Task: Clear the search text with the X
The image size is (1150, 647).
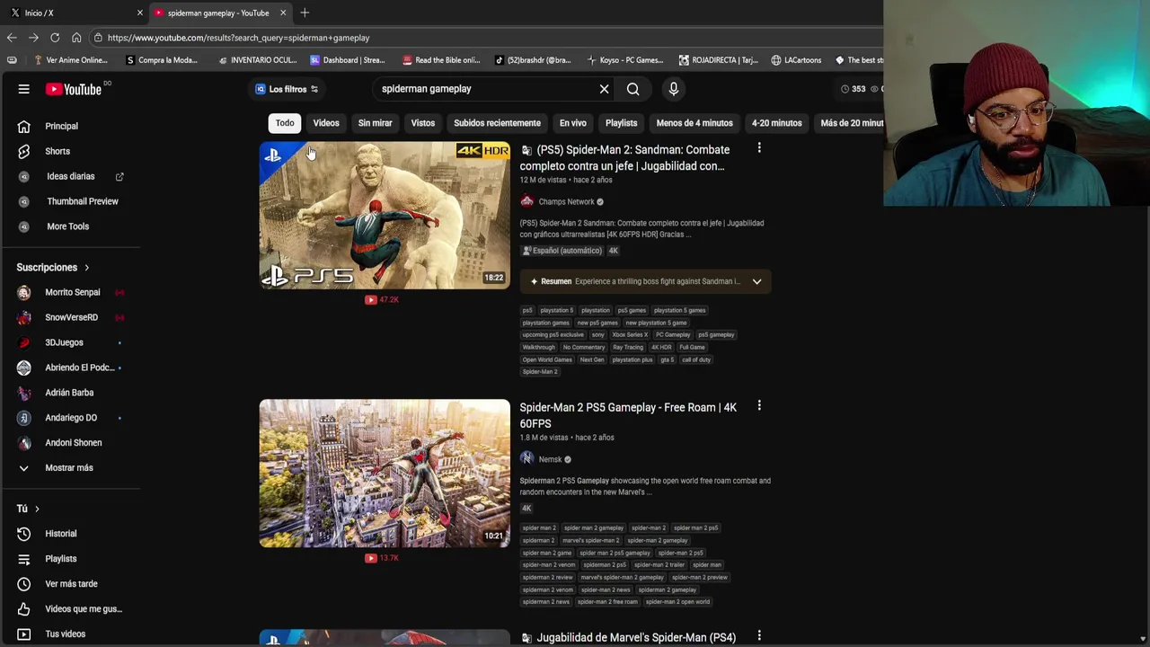Action: click(604, 89)
